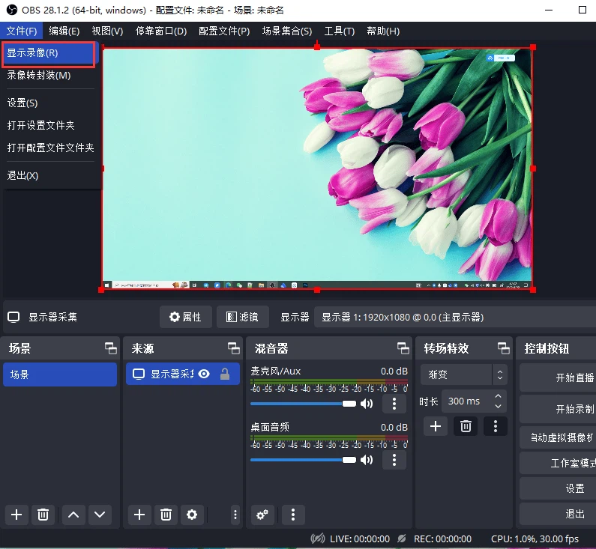Increase the 时长 duration stepper value
The width and height of the screenshot is (596, 549).
499,396
